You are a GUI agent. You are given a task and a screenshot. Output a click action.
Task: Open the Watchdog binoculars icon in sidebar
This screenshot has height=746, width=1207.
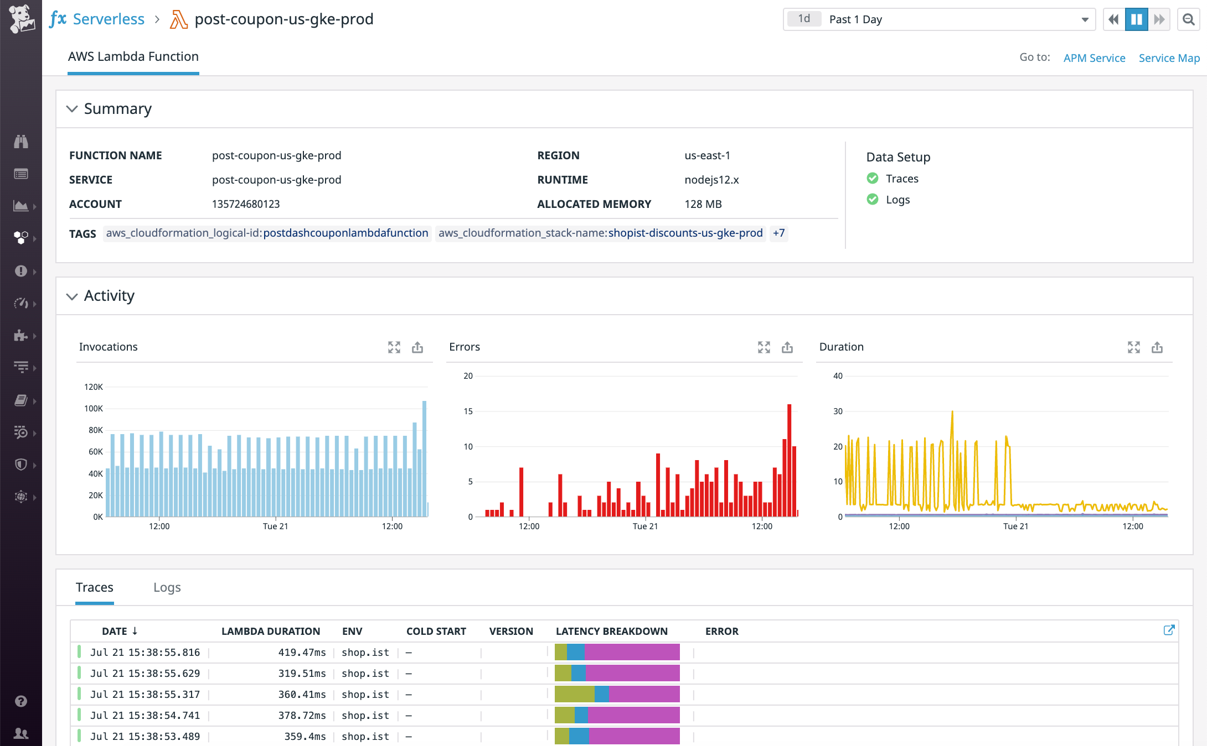21,142
